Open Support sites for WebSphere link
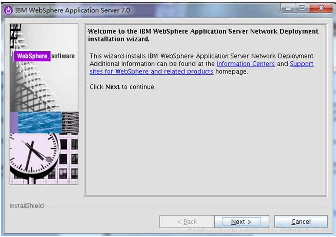The width and height of the screenshot is (336, 237). coord(152,71)
